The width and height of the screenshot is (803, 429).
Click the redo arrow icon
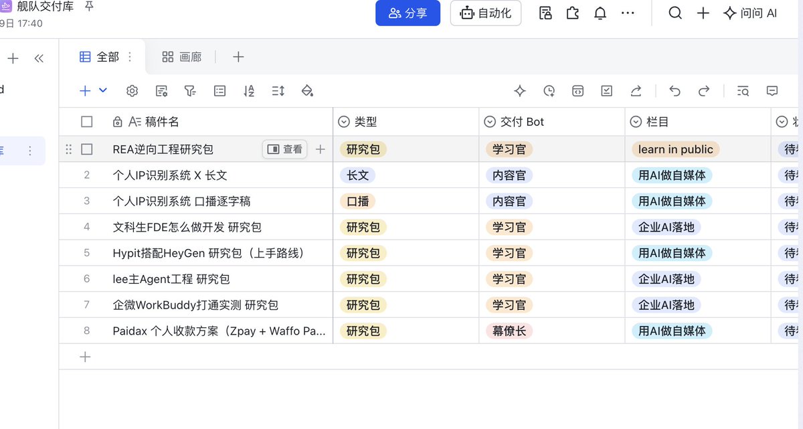tap(704, 91)
